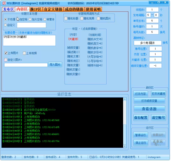Click the custom image path input field
This screenshot has height=161, width=171.
coord(26,65)
